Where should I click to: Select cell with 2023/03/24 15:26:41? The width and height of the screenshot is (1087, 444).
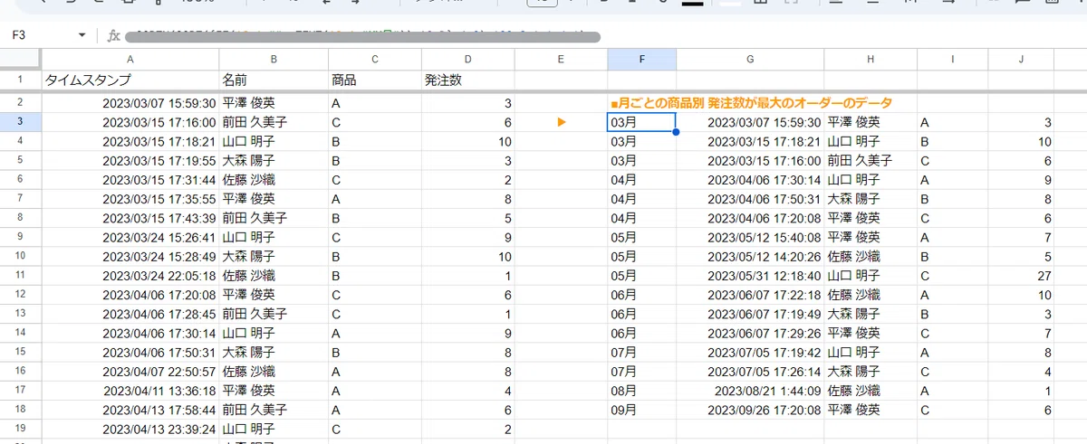click(x=130, y=237)
